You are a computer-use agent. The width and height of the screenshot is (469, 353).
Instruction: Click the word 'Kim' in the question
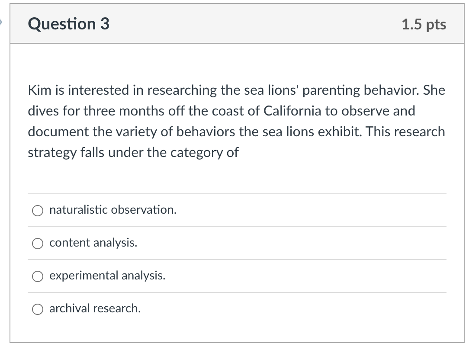click(x=38, y=90)
